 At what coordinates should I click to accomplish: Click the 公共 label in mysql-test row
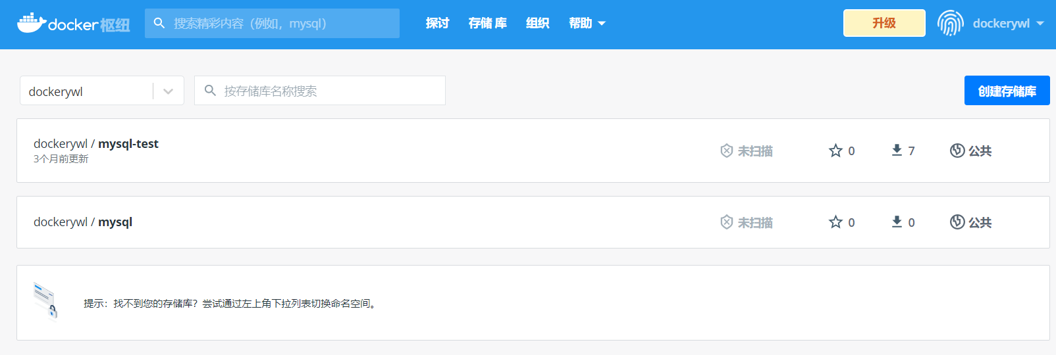point(980,151)
